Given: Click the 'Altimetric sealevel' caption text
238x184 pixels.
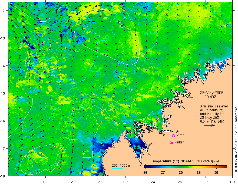Looking at the screenshot, I should pyautogui.click(x=214, y=106).
